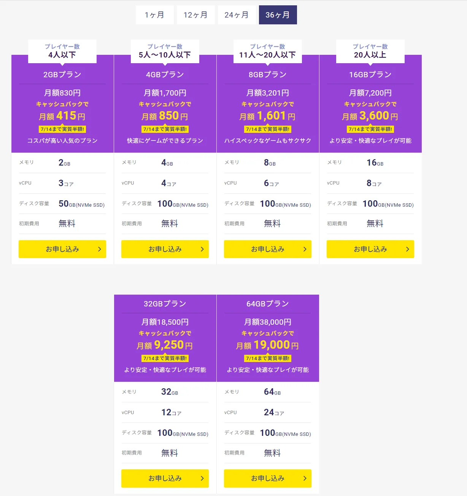Click the 月額1,601円 cashback price on 8GB plan
The height and width of the screenshot is (496, 467).
[267, 116]
